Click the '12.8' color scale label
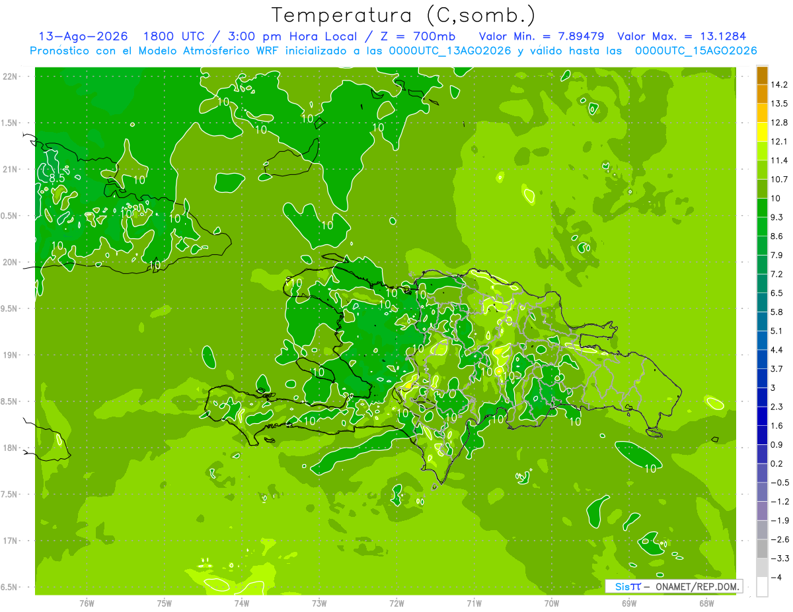Screen dimensions: 793x612 779,123
